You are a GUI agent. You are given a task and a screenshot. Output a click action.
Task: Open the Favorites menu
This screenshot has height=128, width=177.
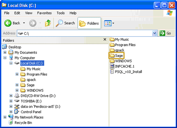click(44, 13)
